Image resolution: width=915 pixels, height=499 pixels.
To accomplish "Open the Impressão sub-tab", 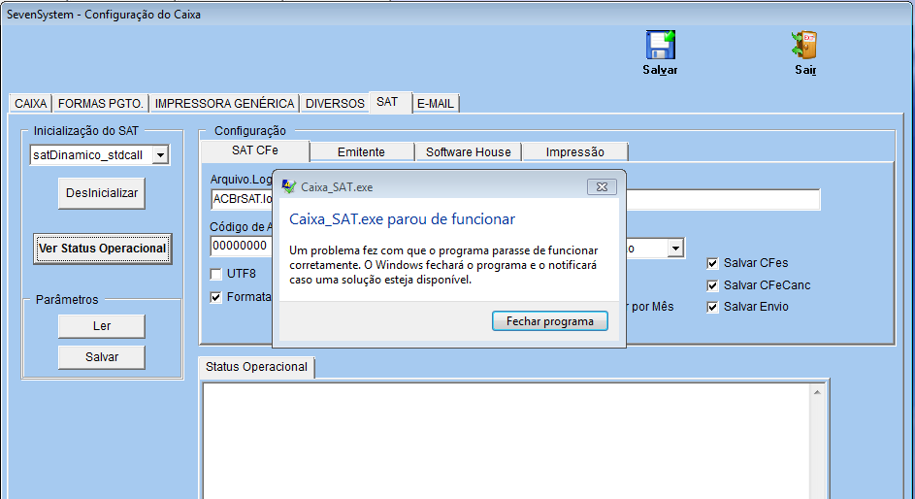I will (574, 151).
